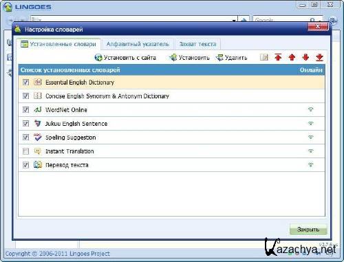Toggle the Jukuu English Sentence checkbox

25,124
